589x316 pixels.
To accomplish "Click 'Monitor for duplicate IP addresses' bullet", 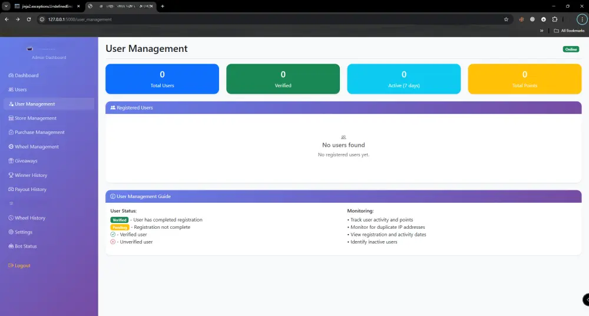I will click(x=386, y=227).
